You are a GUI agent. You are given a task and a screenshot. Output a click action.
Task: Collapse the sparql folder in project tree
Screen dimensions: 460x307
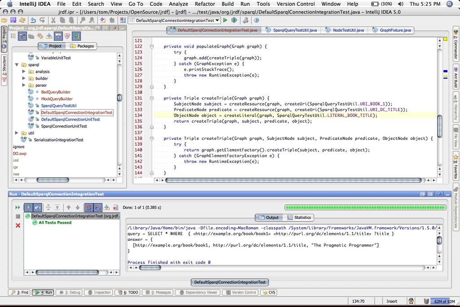(17, 65)
